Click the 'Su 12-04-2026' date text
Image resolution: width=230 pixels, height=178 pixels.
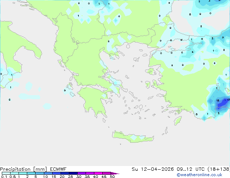153,169
